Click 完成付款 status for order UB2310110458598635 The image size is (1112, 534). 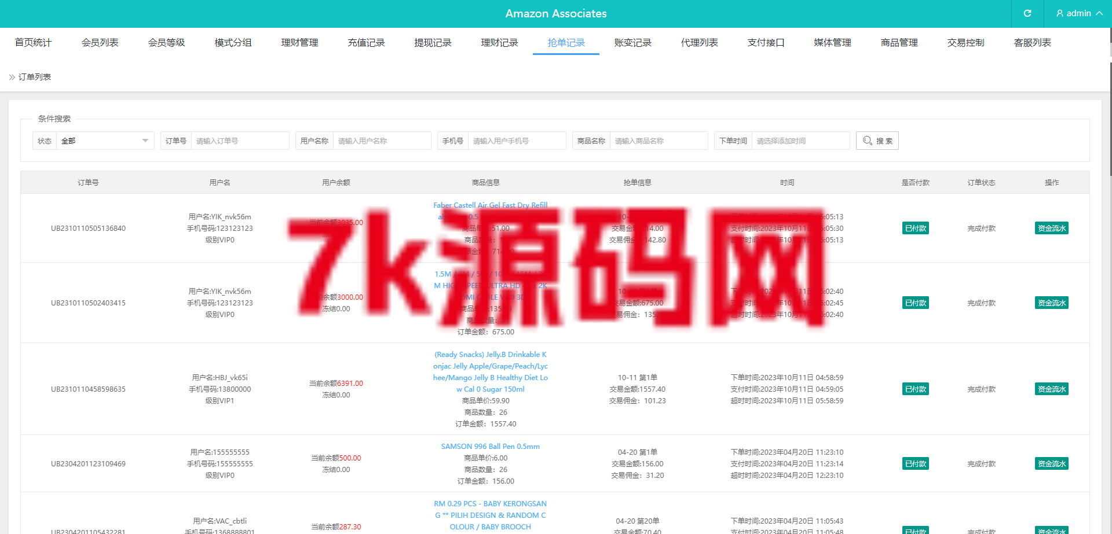981,389
